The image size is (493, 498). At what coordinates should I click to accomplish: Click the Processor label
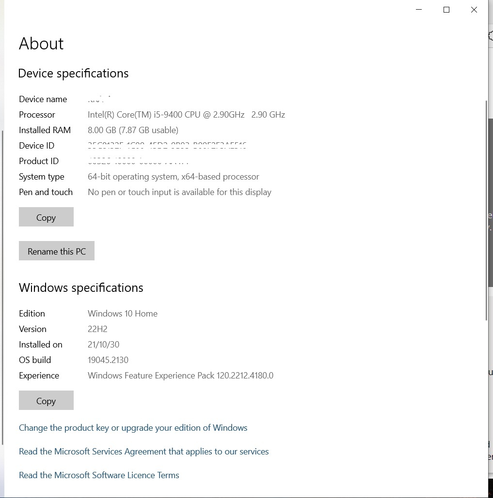coord(37,115)
